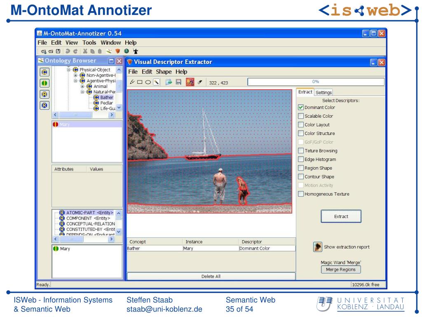Check the Teture Browsing checkbox
Viewport: 422px width, 317px height.
(301, 150)
